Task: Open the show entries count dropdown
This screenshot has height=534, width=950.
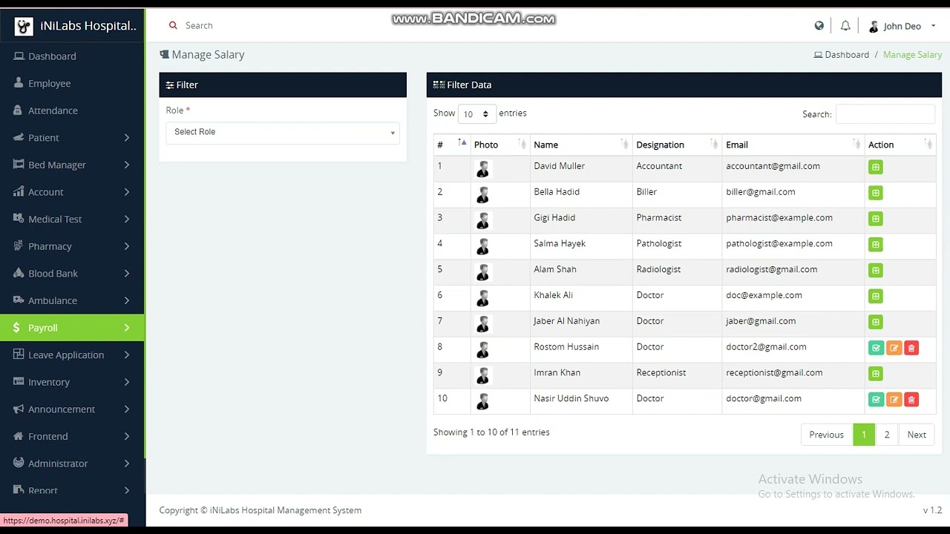Action: [x=476, y=114]
